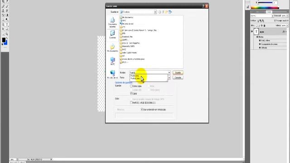Open Mis sitios de red in places bar
This screenshot has height=163, width=290.
tap(112, 74)
